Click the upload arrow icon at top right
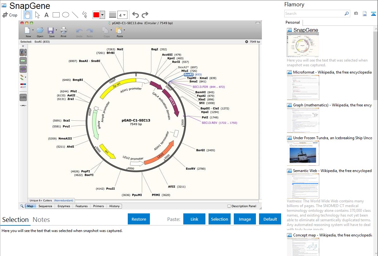The height and width of the screenshot is (256, 378). pos(373,14)
